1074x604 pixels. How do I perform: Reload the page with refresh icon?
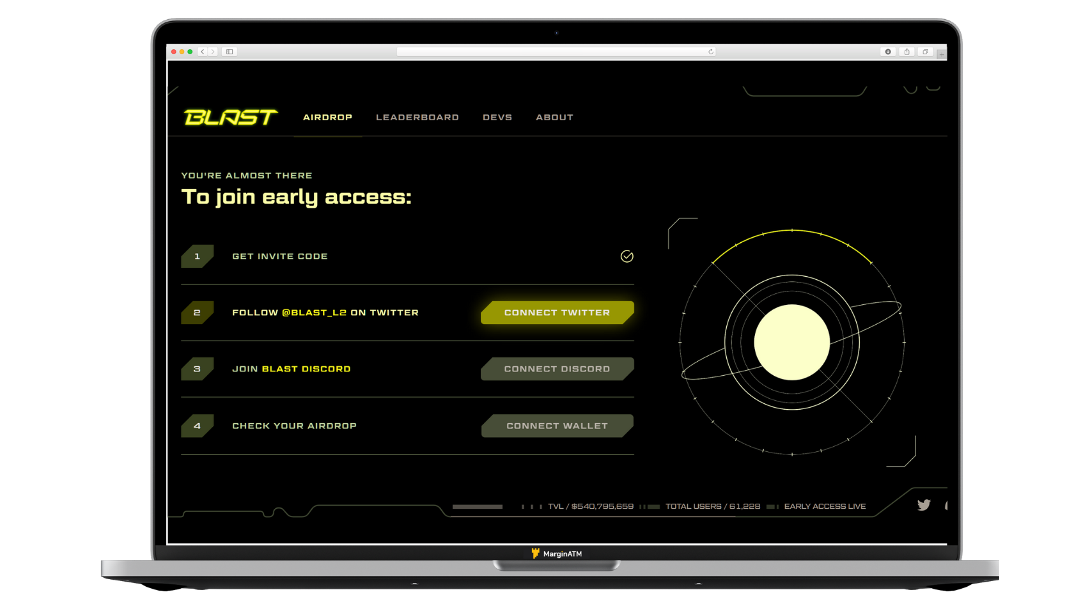[x=711, y=52]
